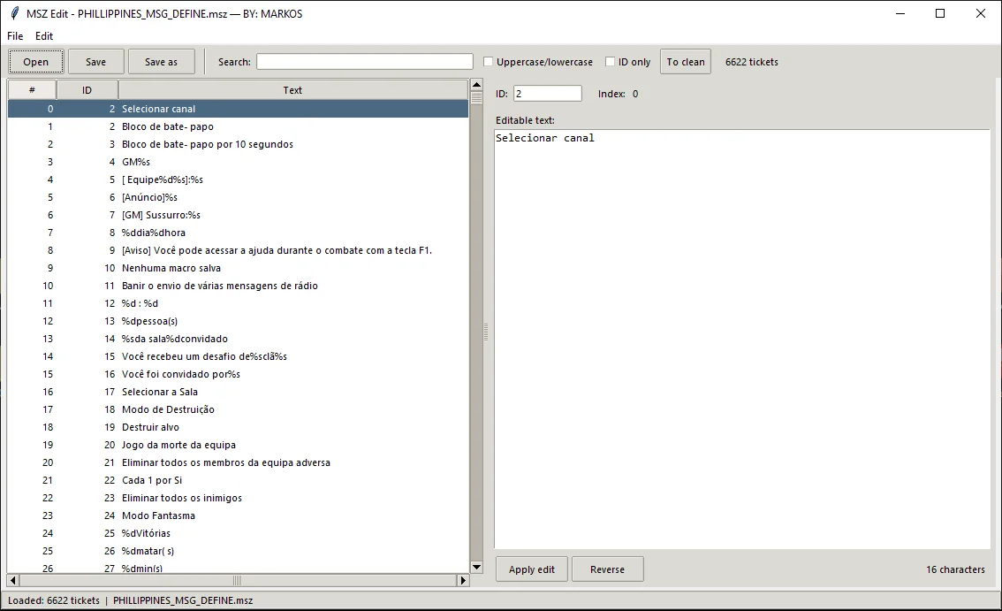Viewport: 1002px width, 611px height.
Task: Sort by the ID column header
Action: pos(87,90)
